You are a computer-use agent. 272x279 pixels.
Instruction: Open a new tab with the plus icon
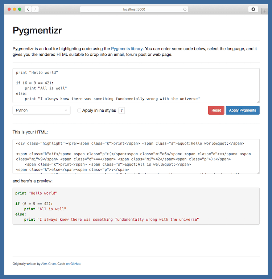coord(265,11)
